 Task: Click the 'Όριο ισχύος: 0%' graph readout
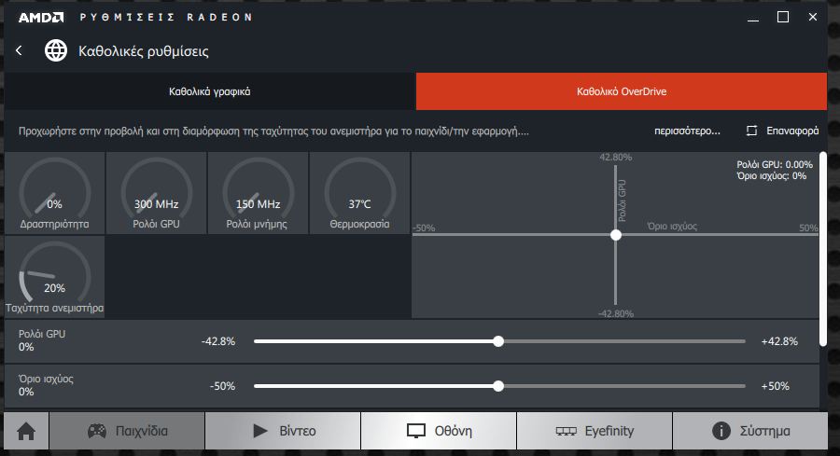[x=772, y=175]
